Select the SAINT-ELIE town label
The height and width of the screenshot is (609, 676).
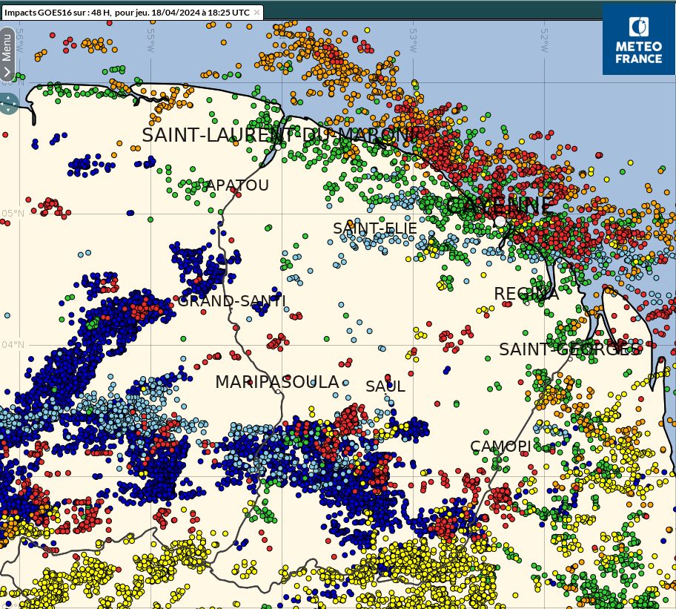(x=375, y=228)
